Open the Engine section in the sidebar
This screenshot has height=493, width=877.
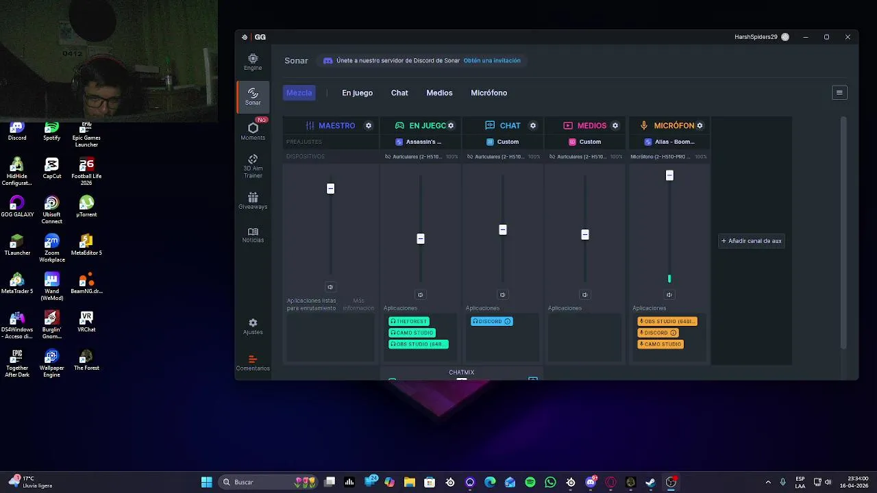[253, 62]
